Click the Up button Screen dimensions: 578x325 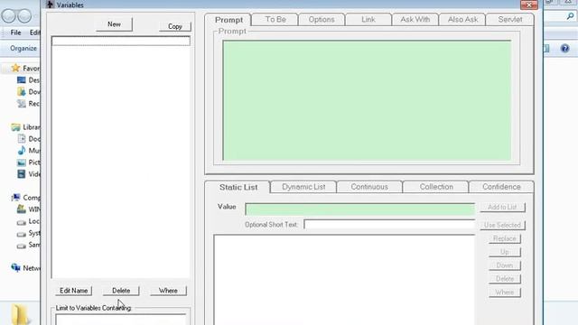click(504, 252)
